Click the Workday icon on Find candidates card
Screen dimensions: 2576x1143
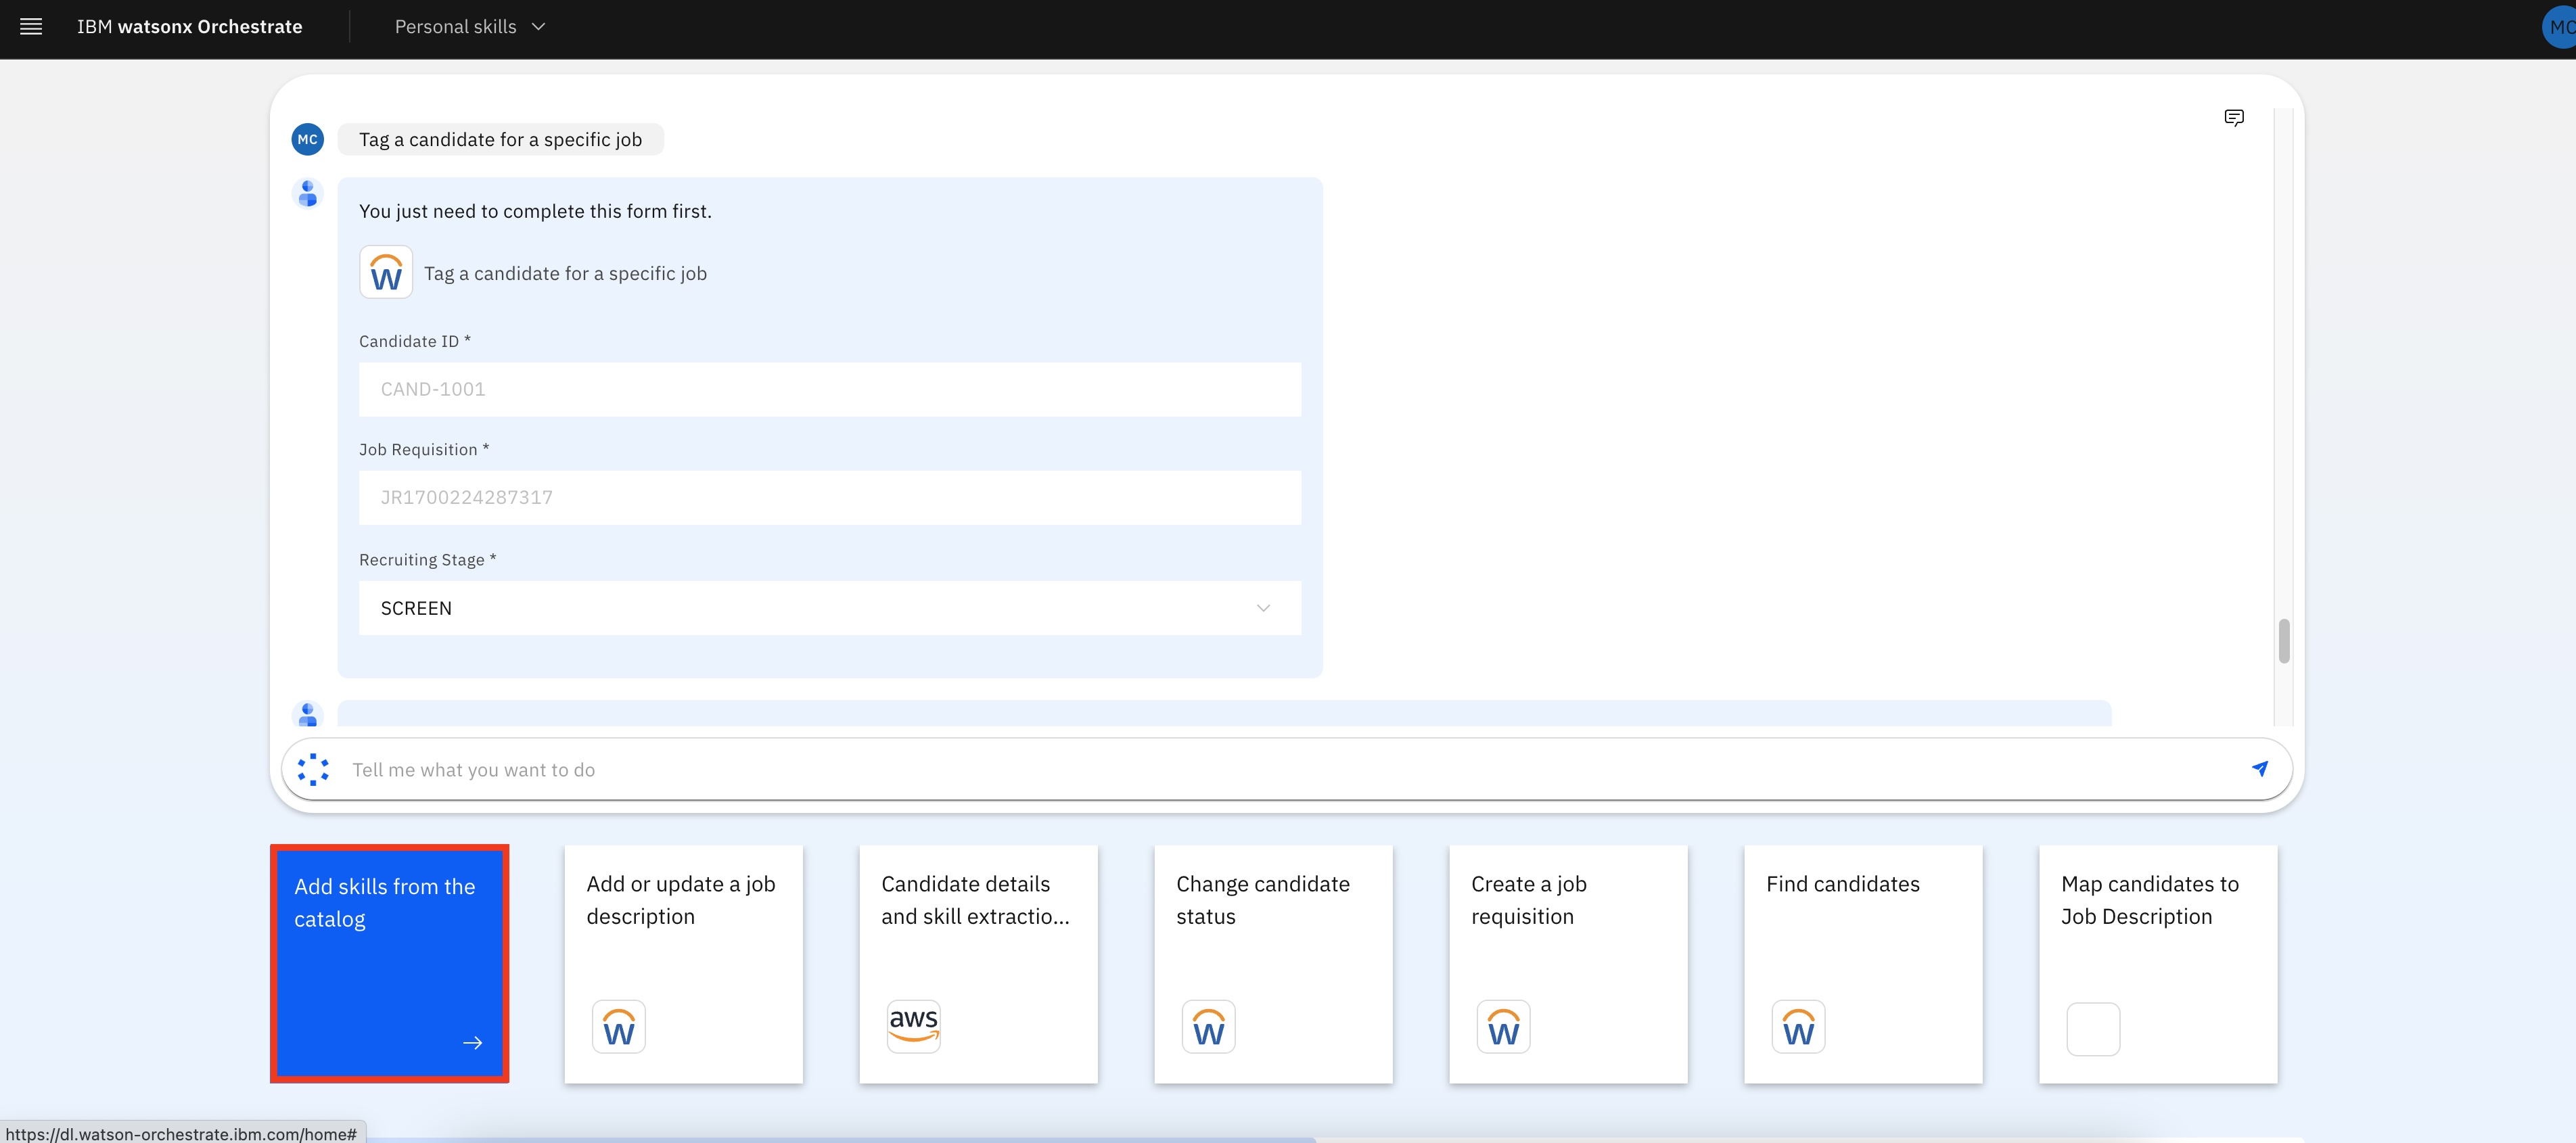pos(1798,1026)
